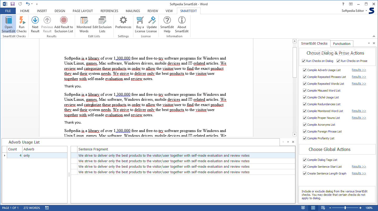The image size is (378, 211).
Task: Sort by the Count column header
Action: 14,149
